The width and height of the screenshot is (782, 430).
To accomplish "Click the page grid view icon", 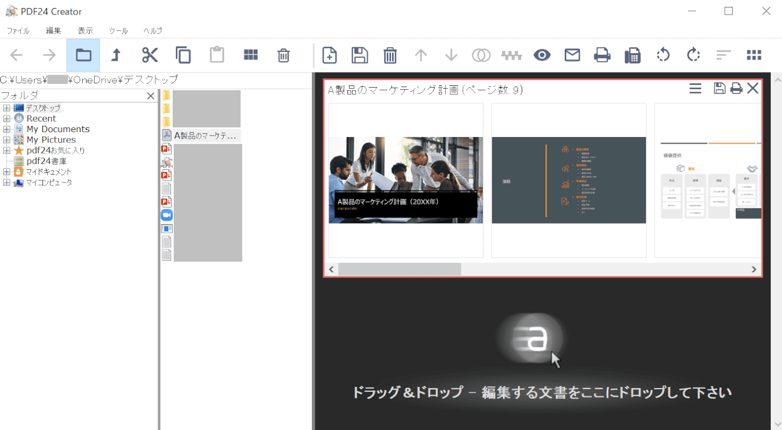I will tap(754, 55).
